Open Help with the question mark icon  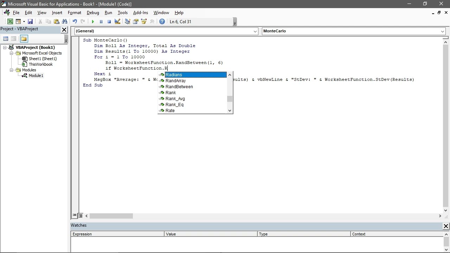pos(162,22)
